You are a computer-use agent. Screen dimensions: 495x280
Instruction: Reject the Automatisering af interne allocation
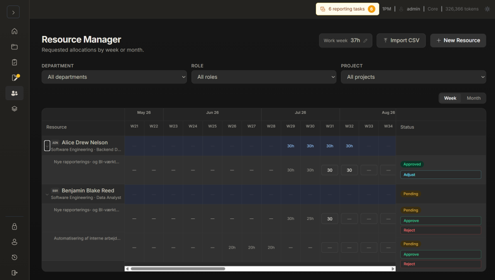pyautogui.click(x=440, y=264)
